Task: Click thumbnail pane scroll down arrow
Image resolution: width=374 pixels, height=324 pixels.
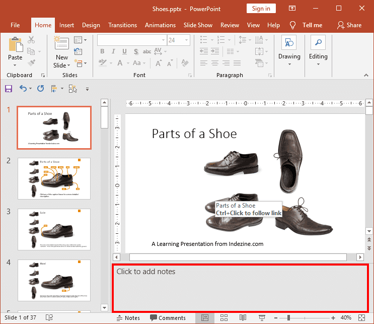Action: tap(104, 308)
